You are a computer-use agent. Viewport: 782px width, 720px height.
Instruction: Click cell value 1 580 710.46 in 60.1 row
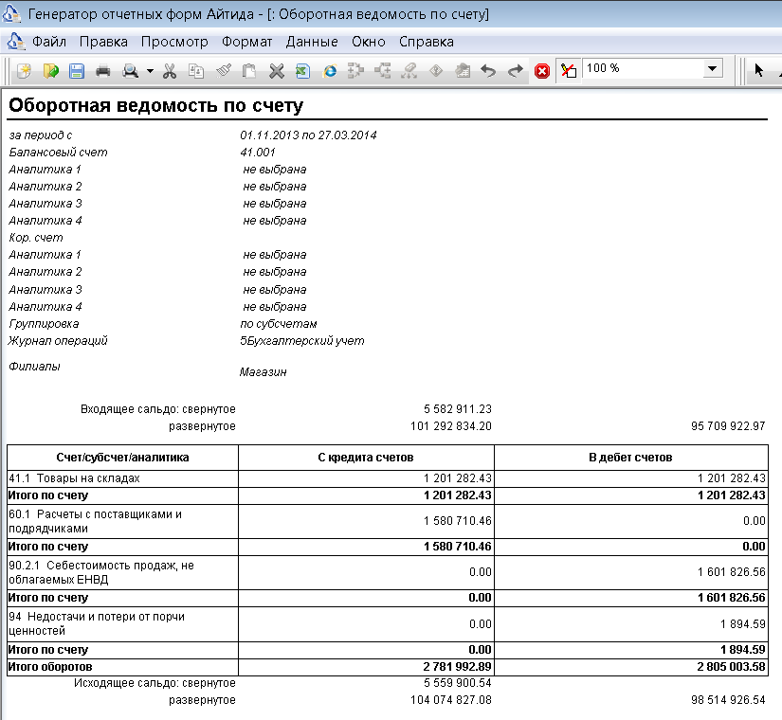[x=457, y=521]
